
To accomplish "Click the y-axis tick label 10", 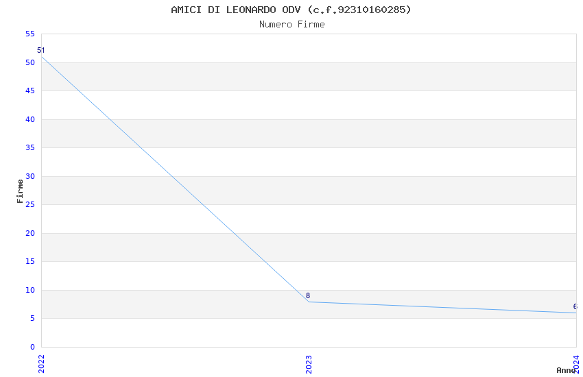I will (30, 290).
